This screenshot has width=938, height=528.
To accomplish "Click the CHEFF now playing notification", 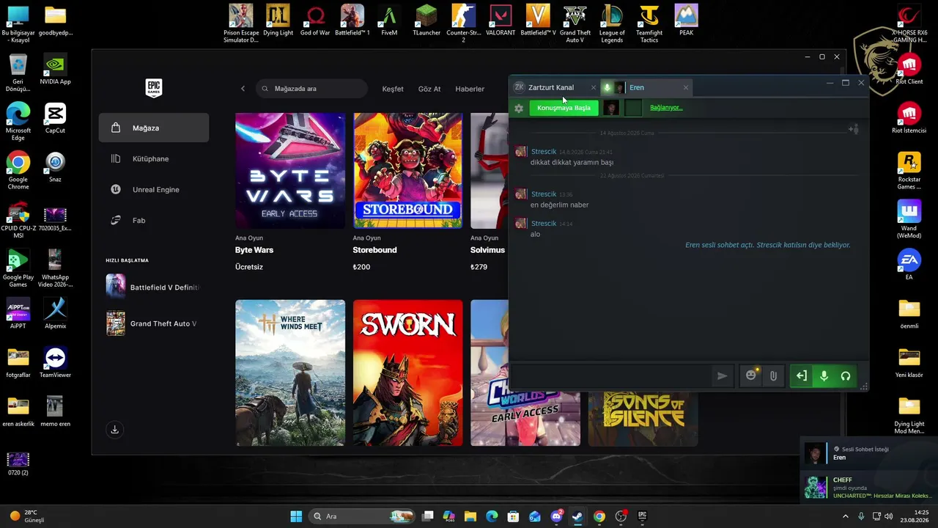I will click(x=869, y=488).
